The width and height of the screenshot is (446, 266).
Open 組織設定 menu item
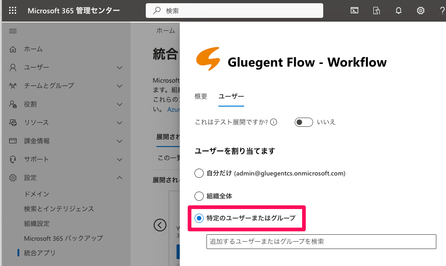click(37, 224)
